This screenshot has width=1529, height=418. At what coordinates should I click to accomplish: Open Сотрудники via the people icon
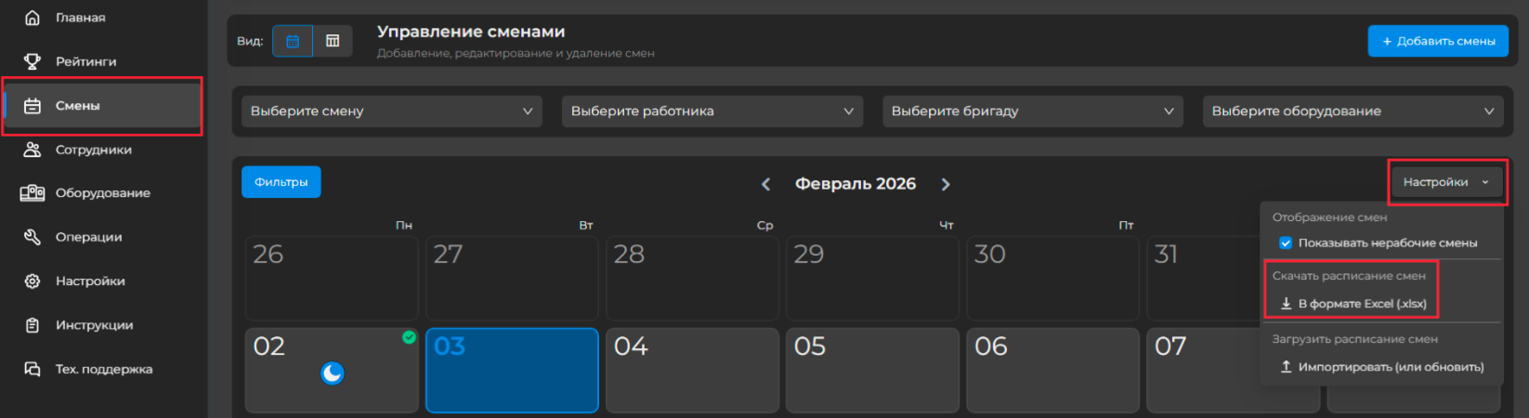[x=33, y=150]
